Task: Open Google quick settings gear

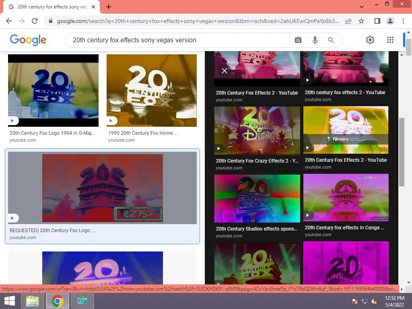Action: pos(370,40)
